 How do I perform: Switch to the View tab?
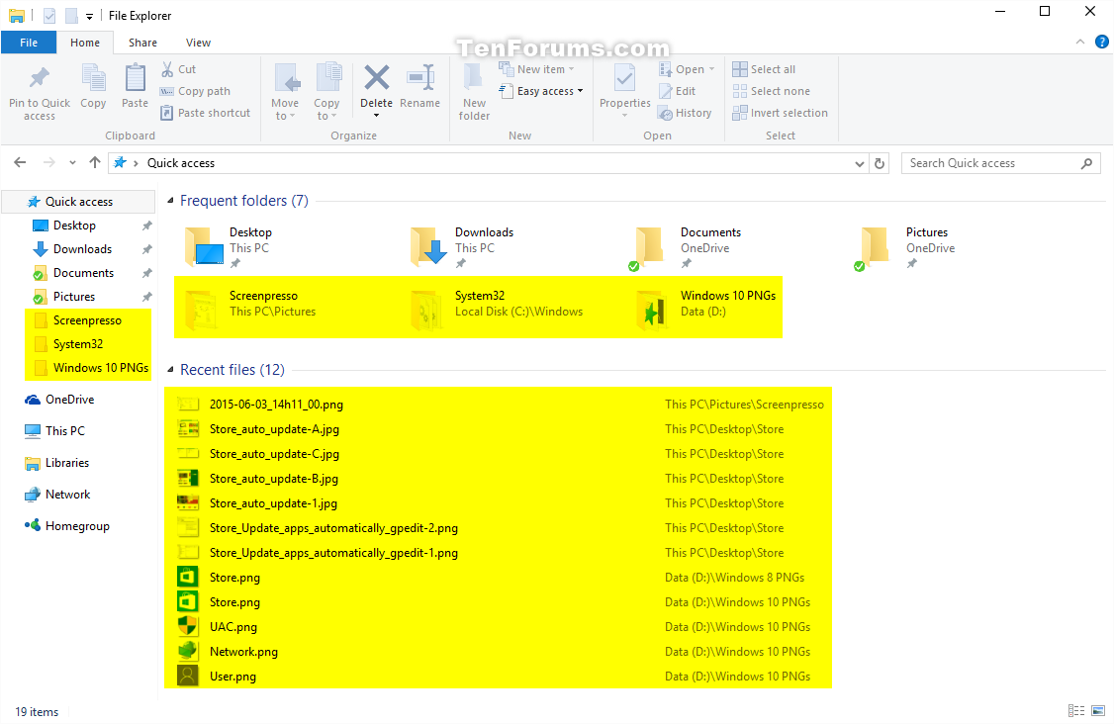pyautogui.click(x=198, y=43)
